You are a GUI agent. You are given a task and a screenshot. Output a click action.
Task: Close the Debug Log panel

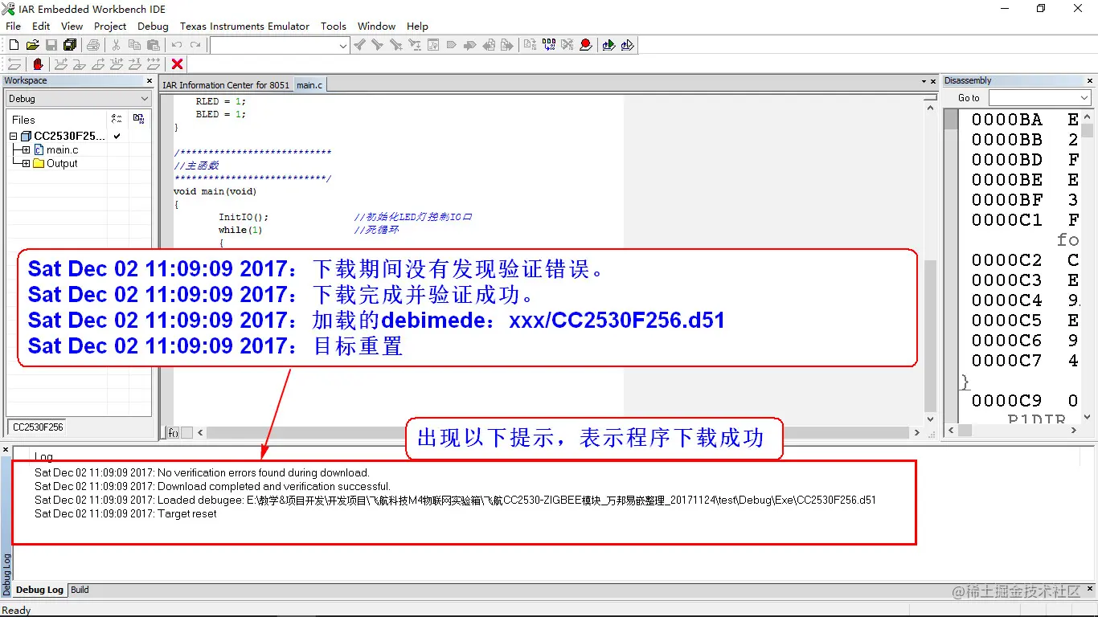[x=6, y=450]
